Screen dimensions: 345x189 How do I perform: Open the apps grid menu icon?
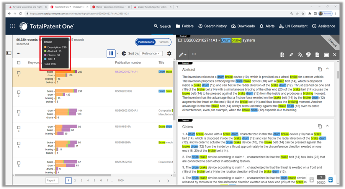(x=13, y=26)
